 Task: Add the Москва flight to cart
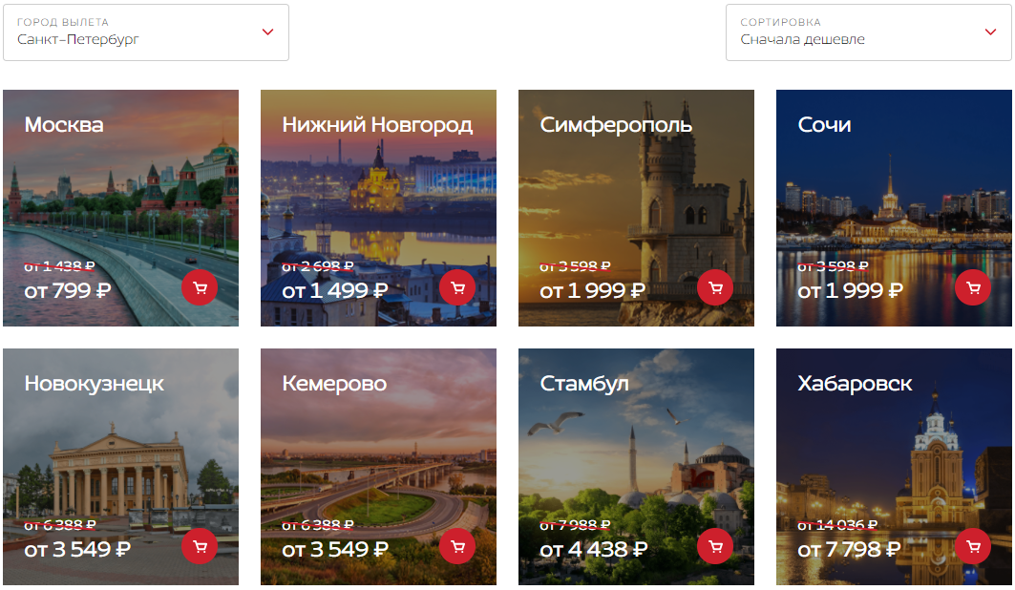click(200, 288)
